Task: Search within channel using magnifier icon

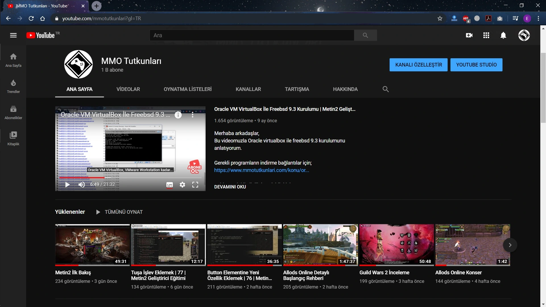Action: tap(386, 89)
